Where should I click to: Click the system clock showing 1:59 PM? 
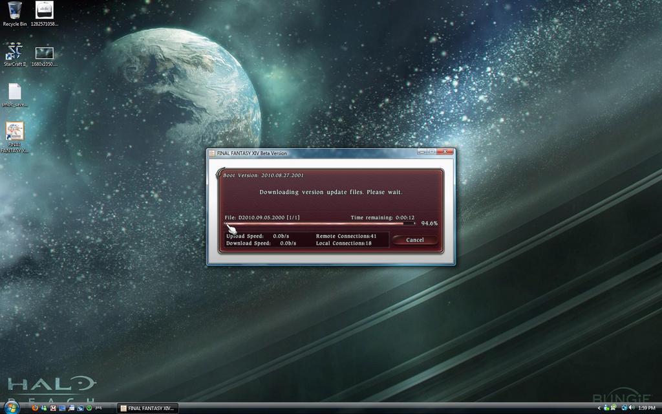(x=646, y=408)
